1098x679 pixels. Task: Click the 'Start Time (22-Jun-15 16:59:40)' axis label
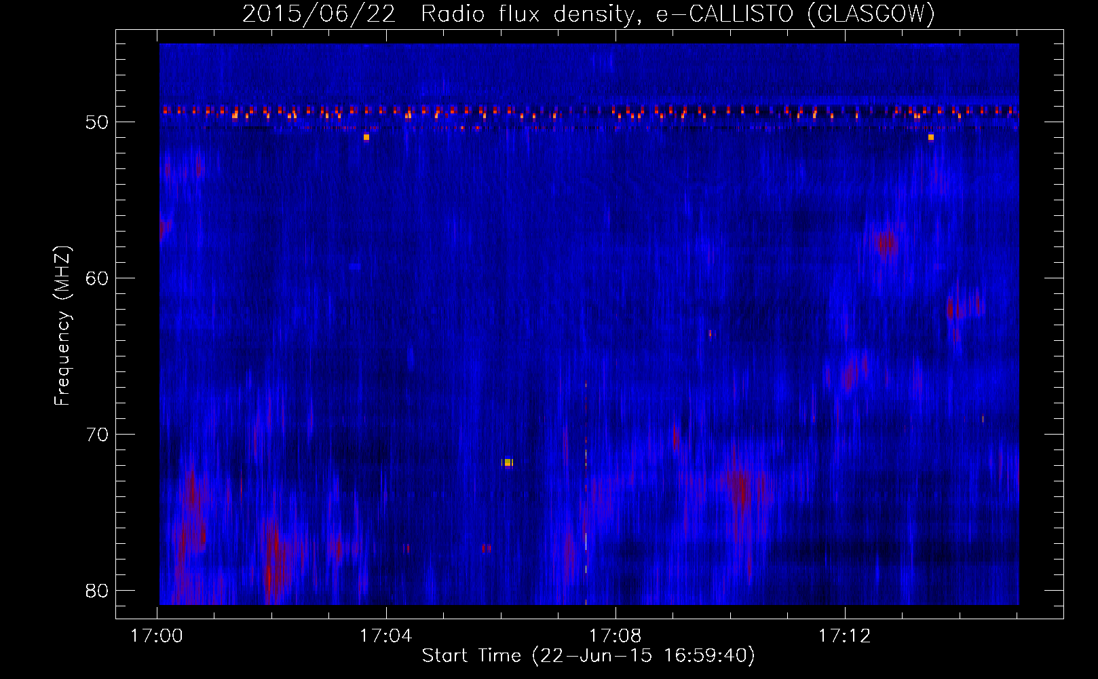tap(588, 656)
